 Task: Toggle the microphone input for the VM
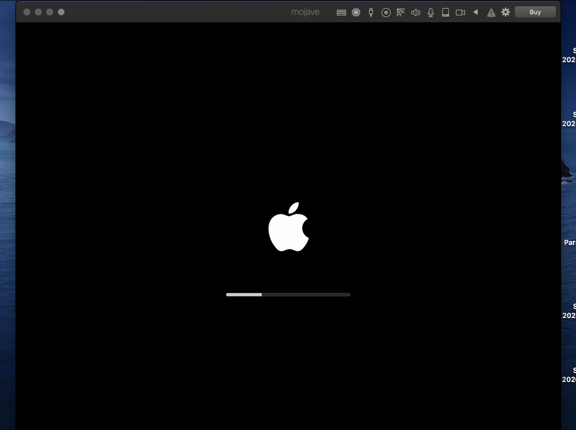click(x=430, y=11)
